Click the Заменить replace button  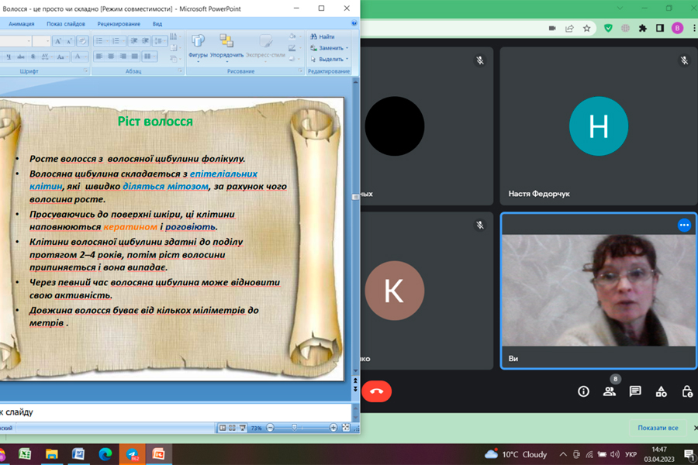[x=327, y=47]
